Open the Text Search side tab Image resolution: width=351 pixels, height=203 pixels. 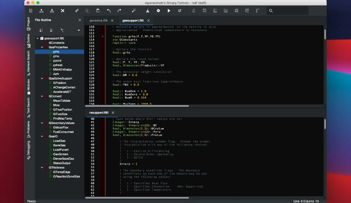[29, 108]
